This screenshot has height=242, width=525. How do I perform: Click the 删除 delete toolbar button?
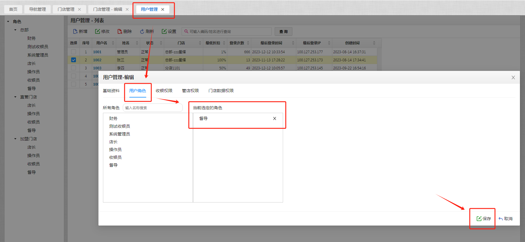(125, 31)
